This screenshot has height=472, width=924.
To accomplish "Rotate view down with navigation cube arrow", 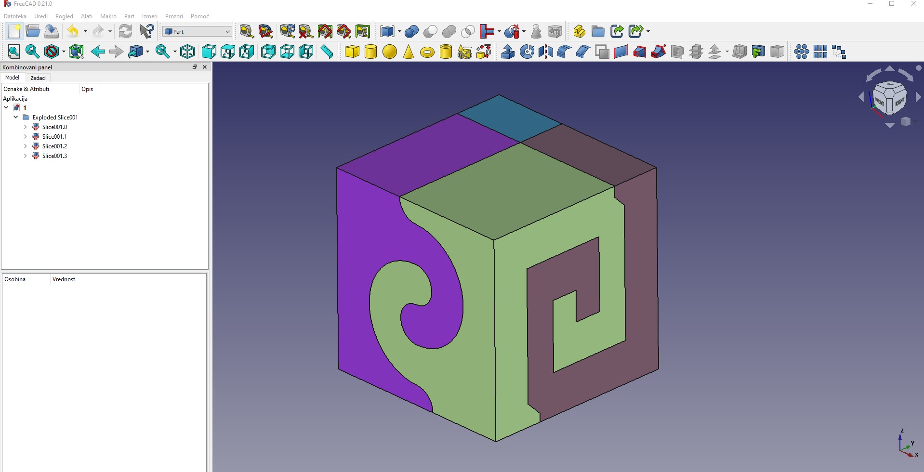I will pos(889,125).
